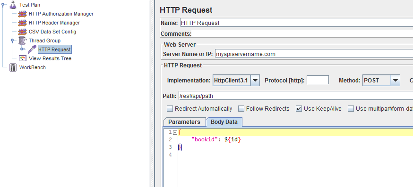The width and height of the screenshot is (413, 187).
Task: Select View Results Tree listener
Action: [x=50, y=58]
